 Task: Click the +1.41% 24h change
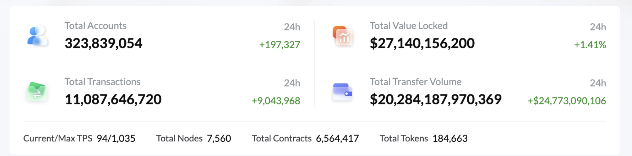(x=590, y=45)
